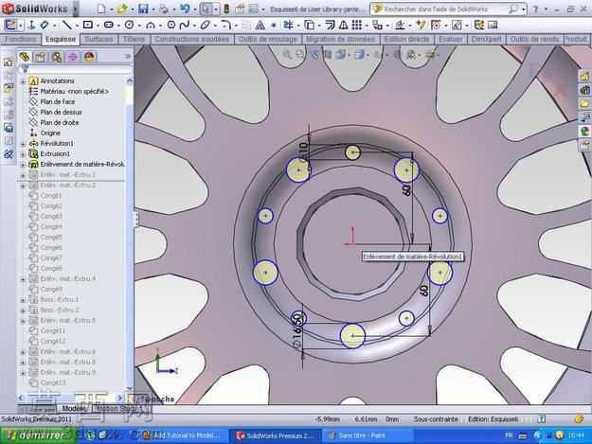
Task: Select the Ellipse sketch tool
Action: tap(205, 26)
